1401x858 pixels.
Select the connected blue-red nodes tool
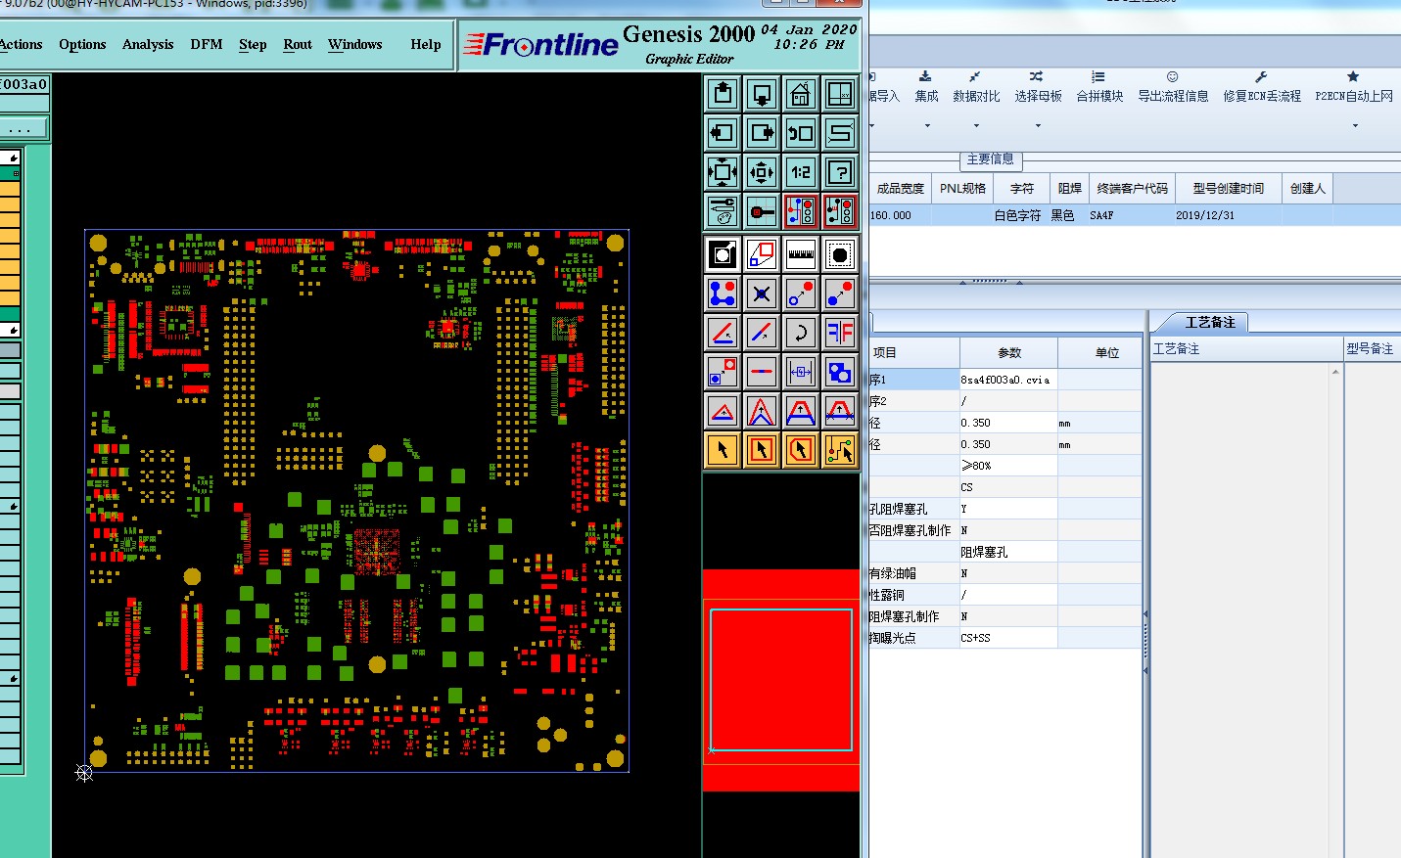coord(723,294)
